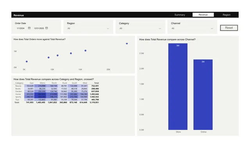Expand the Category filter dropdown
The image size is (250, 144).
click(x=160, y=28)
